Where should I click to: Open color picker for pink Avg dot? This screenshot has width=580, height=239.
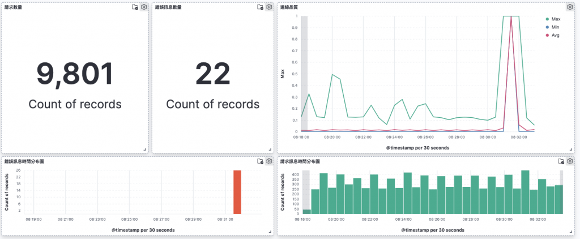(548, 35)
